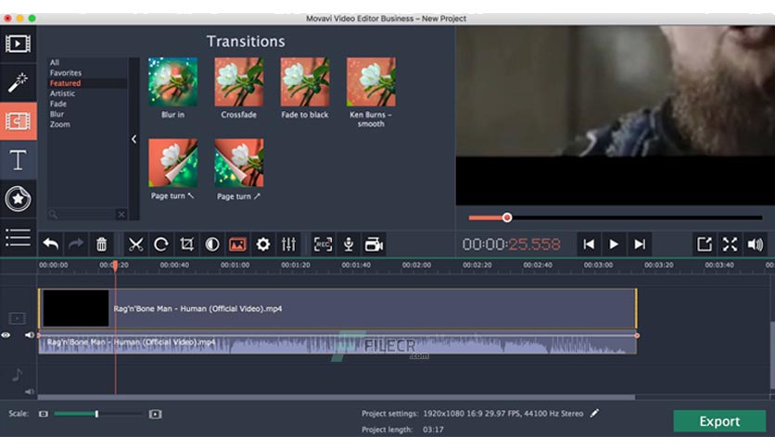Toggle preview volume speaker icon
This screenshot has width=775, height=448.
[x=756, y=244]
